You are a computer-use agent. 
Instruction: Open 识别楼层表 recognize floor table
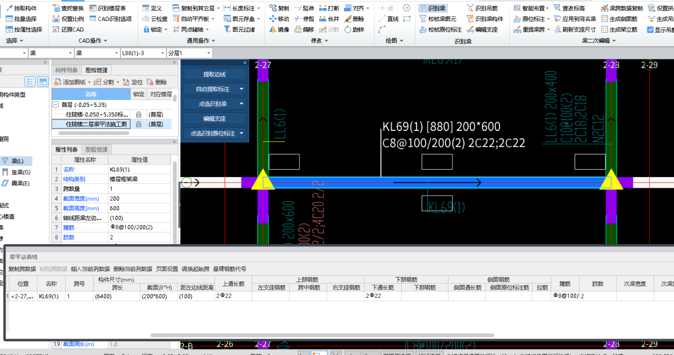click(108, 8)
